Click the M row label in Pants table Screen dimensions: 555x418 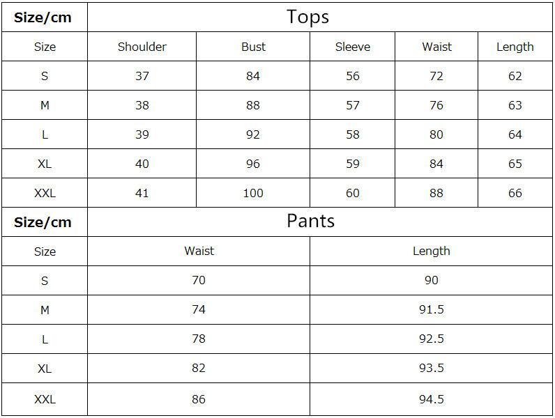[x=45, y=310]
